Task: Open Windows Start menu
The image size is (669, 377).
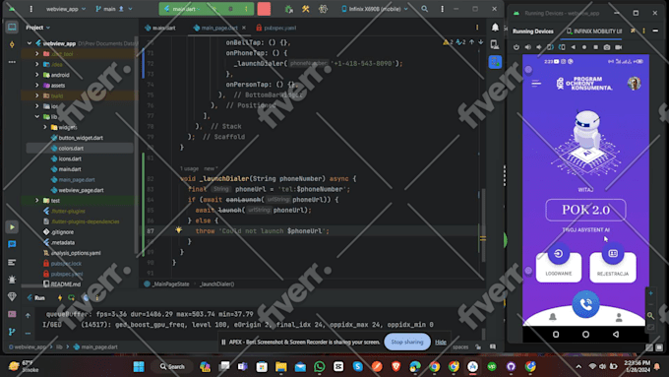Action: [x=139, y=366]
